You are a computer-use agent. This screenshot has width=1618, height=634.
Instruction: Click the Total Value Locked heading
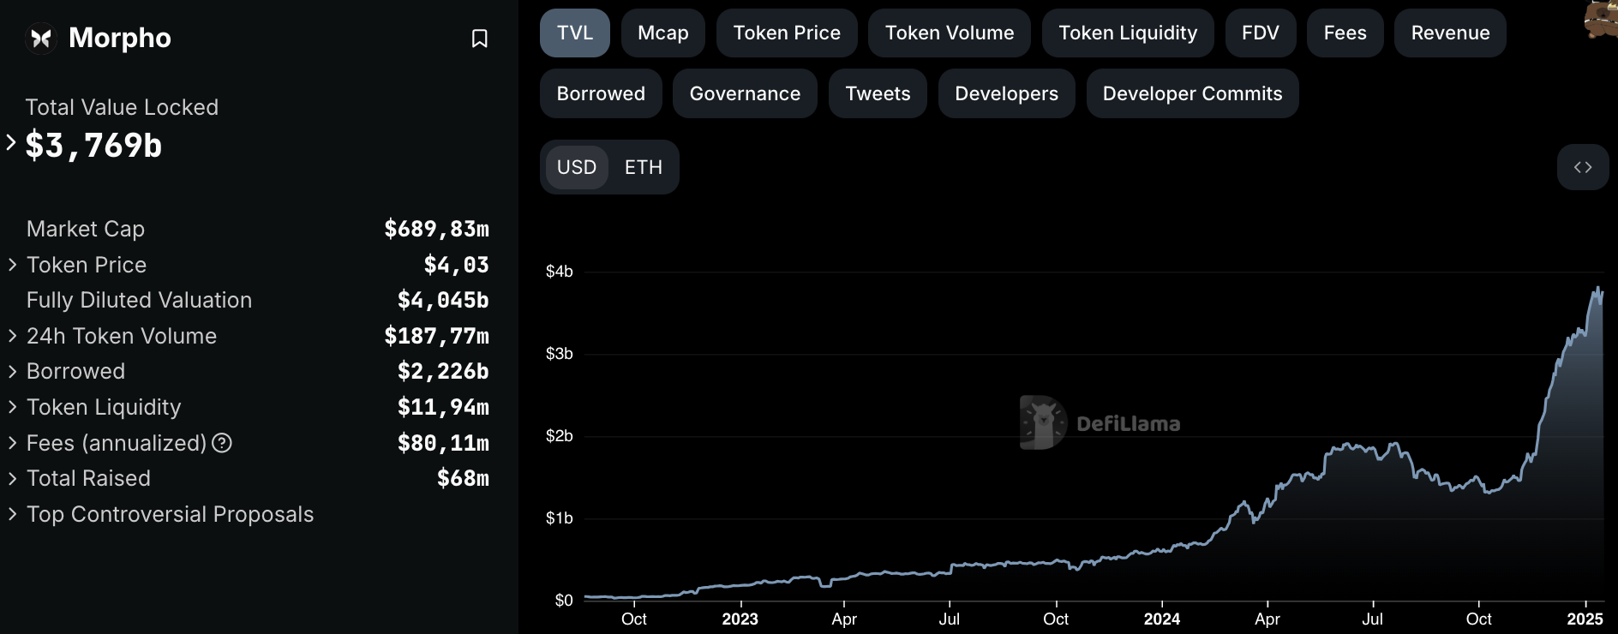click(122, 107)
